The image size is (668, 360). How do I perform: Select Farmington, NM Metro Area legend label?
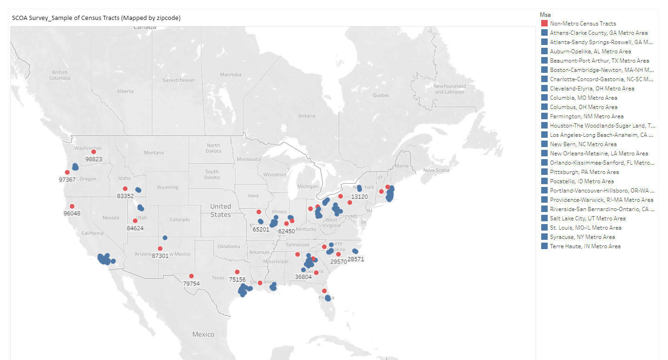(587, 116)
